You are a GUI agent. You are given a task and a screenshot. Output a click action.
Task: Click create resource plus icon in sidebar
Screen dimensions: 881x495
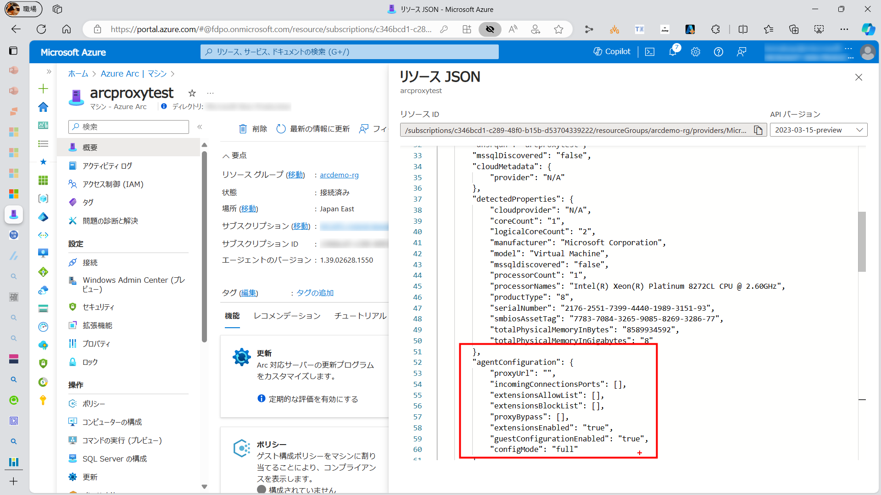pos(43,88)
